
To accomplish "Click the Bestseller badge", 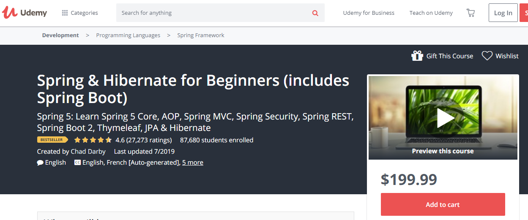I will (52, 140).
